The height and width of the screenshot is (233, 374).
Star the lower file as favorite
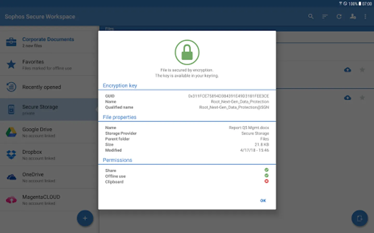pyautogui.click(x=362, y=98)
